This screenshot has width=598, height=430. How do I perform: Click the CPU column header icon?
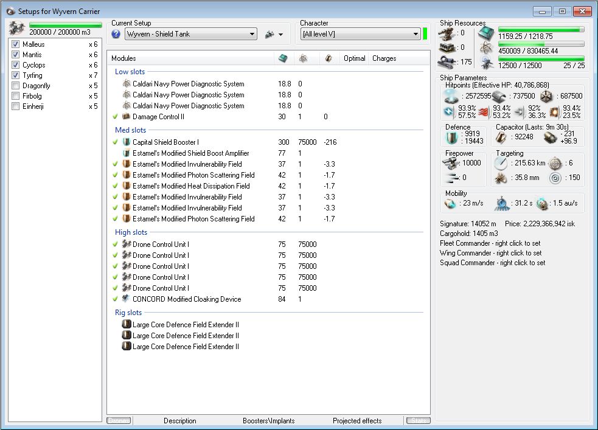(x=283, y=58)
